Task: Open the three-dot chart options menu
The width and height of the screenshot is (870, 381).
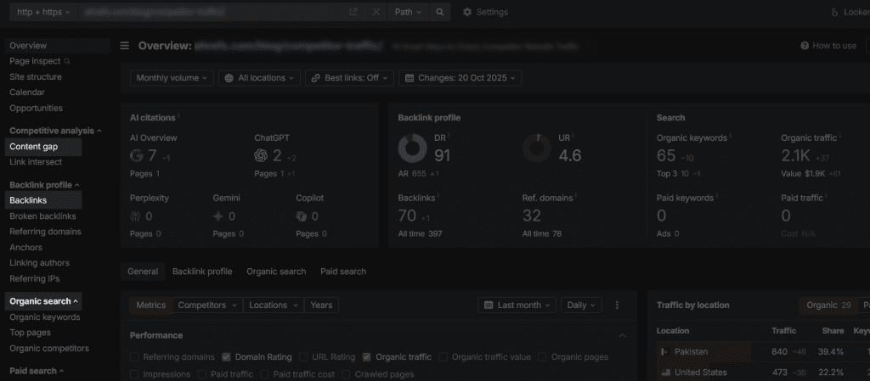Action: (x=617, y=305)
